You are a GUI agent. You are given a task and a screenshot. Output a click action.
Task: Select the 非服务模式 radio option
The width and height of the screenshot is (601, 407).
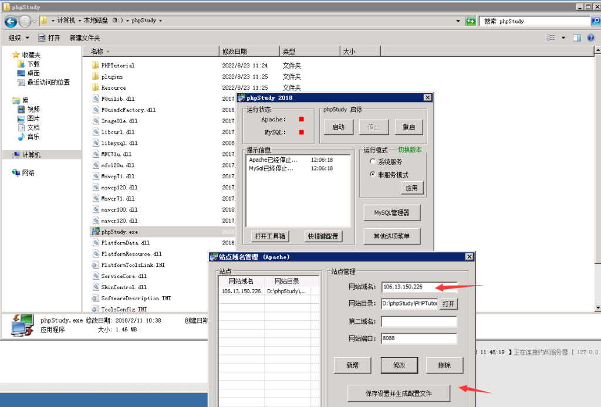point(373,175)
